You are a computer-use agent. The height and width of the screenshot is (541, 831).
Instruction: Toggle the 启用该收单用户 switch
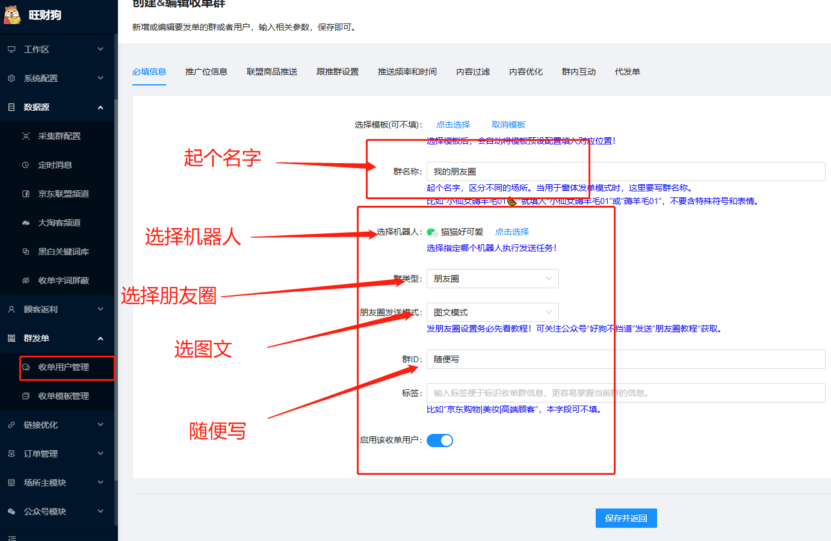[439, 441]
